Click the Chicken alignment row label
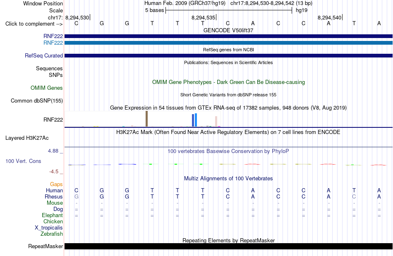The height and width of the screenshot is (256, 393). (x=53, y=221)
